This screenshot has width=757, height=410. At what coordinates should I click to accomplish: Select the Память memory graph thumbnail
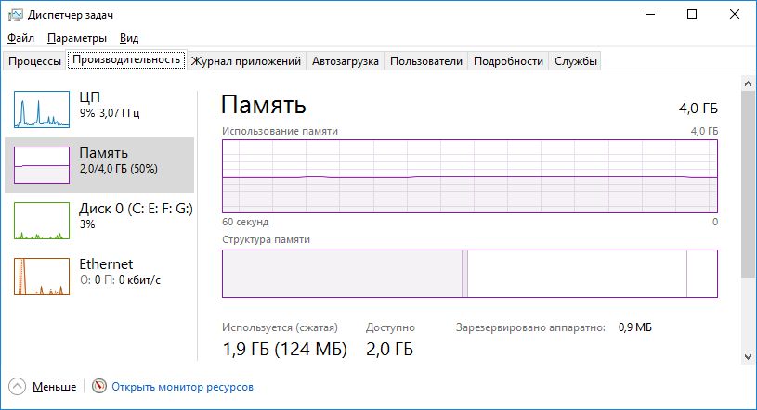(x=42, y=164)
